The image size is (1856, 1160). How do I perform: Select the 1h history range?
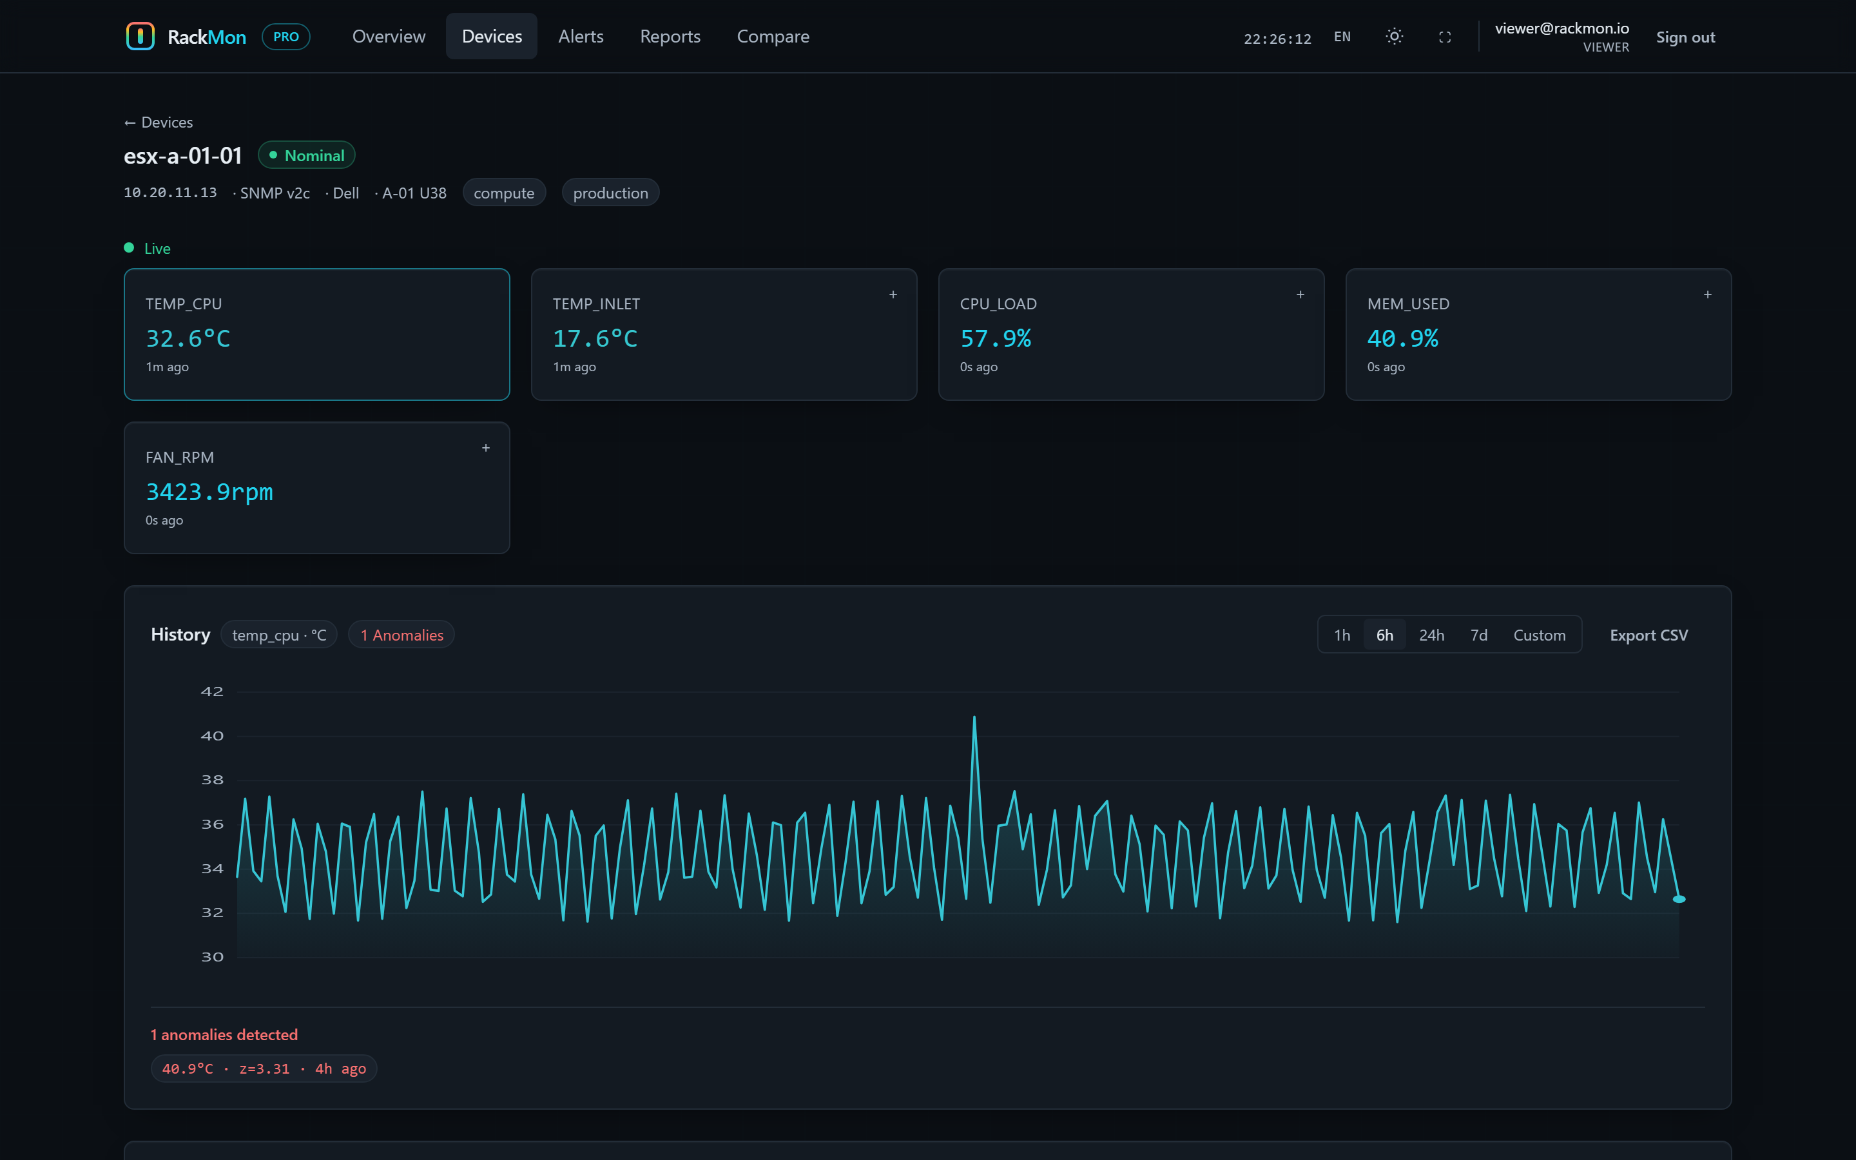(x=1341, y=635)
